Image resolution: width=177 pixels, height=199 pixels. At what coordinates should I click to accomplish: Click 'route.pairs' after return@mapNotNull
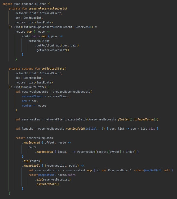(x=67, y=175)
